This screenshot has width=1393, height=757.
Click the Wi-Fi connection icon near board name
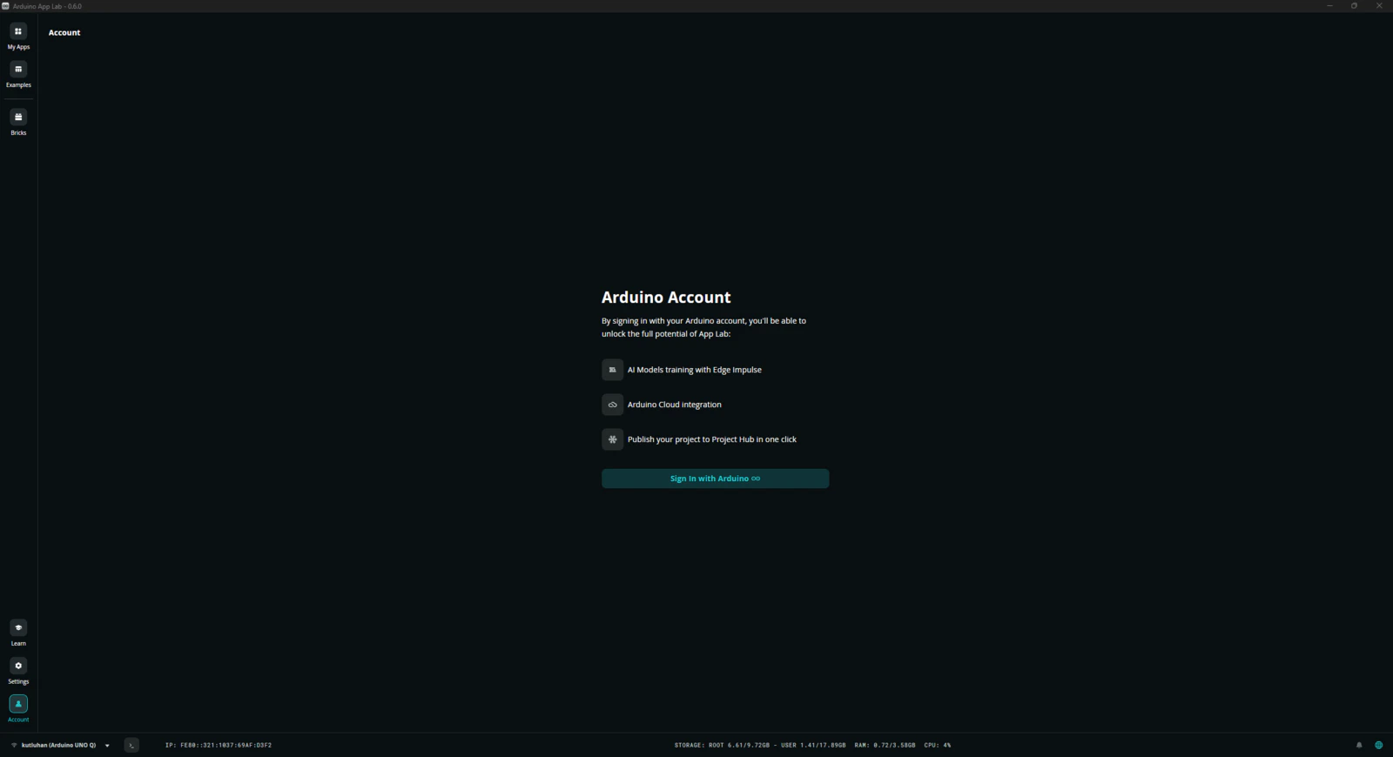[14, 745]
